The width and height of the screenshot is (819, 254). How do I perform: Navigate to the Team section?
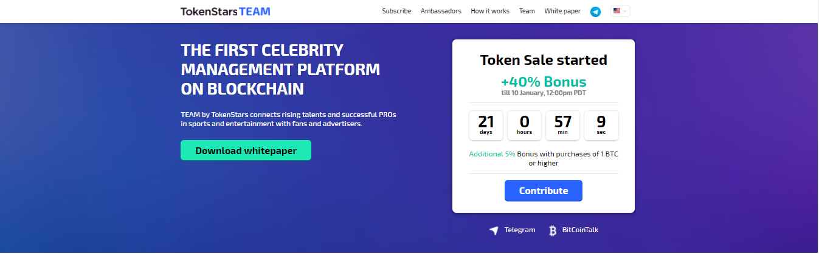(x=527, y=11)
